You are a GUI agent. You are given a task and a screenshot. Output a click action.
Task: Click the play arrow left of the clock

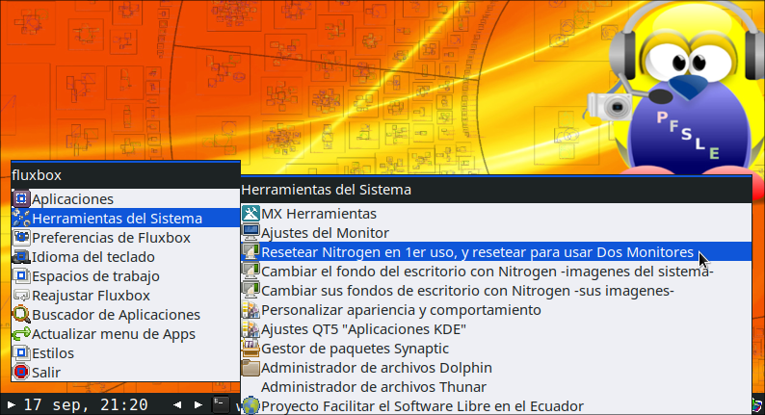point(11,404)
